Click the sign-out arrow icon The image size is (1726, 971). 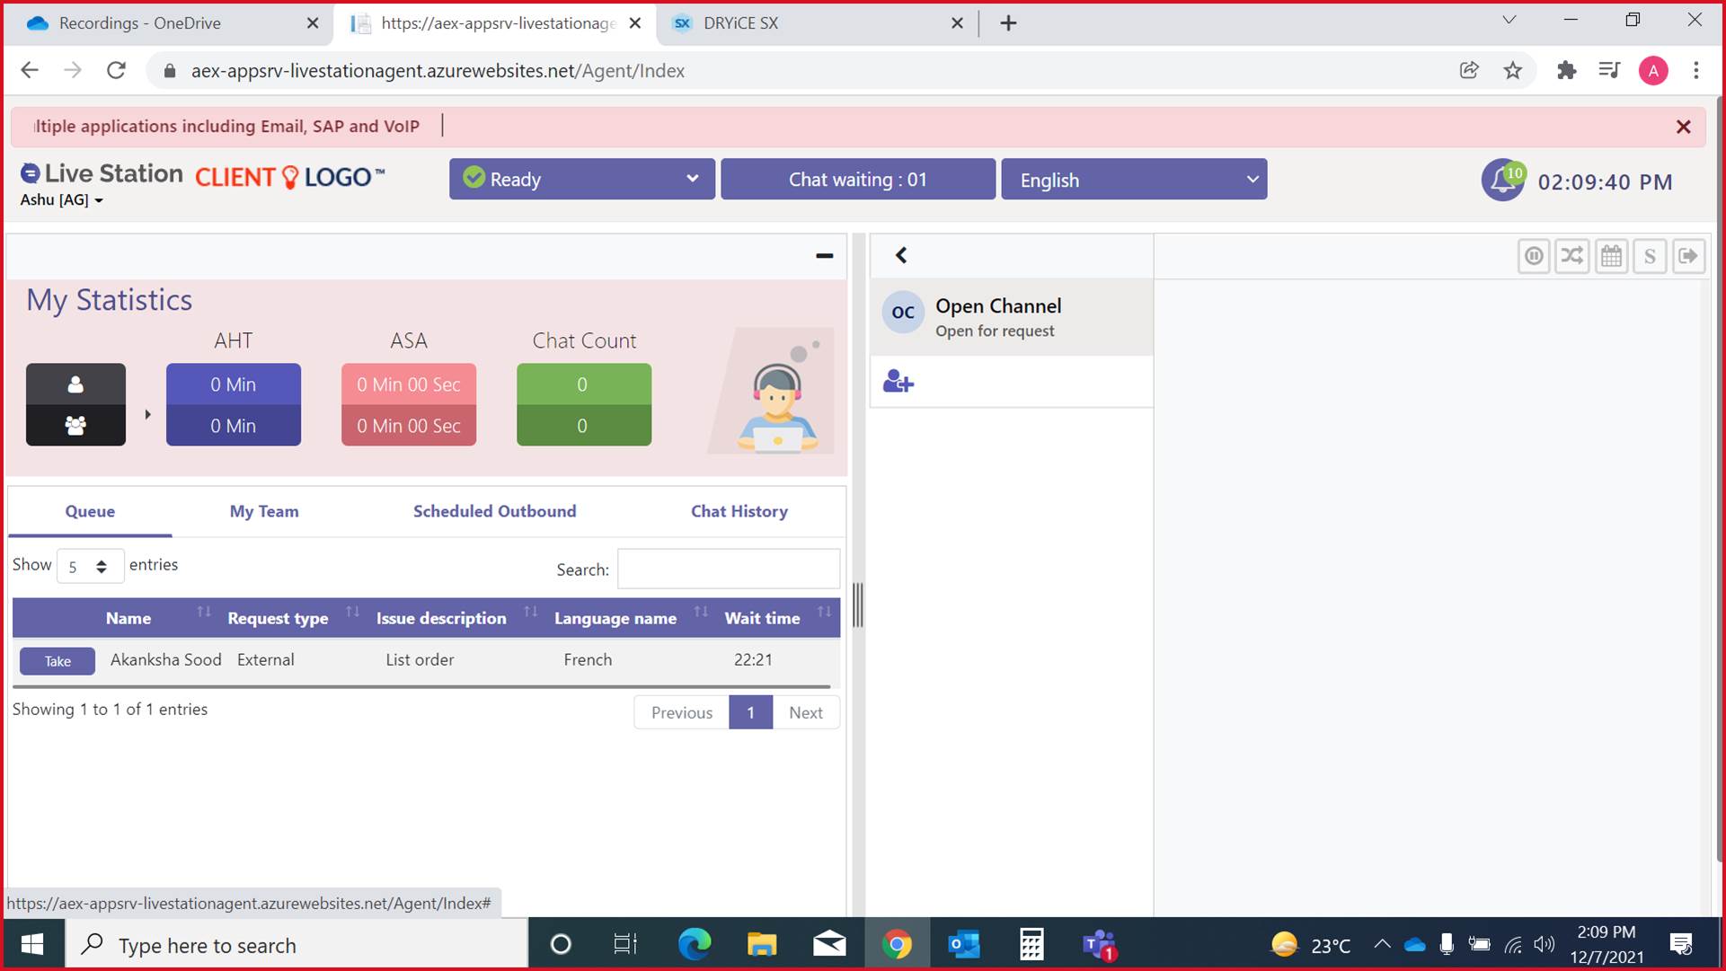click(1688, 256)
